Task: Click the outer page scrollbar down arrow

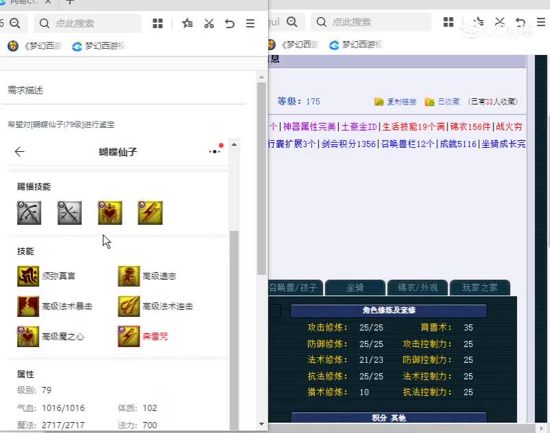Action: tap(261, 424)
